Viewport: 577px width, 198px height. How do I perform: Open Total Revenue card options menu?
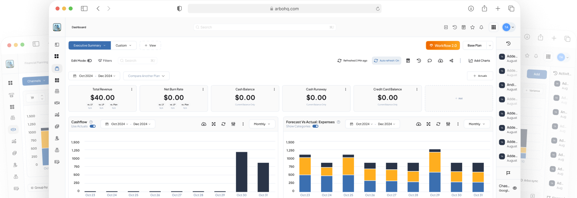coord(132,89)
